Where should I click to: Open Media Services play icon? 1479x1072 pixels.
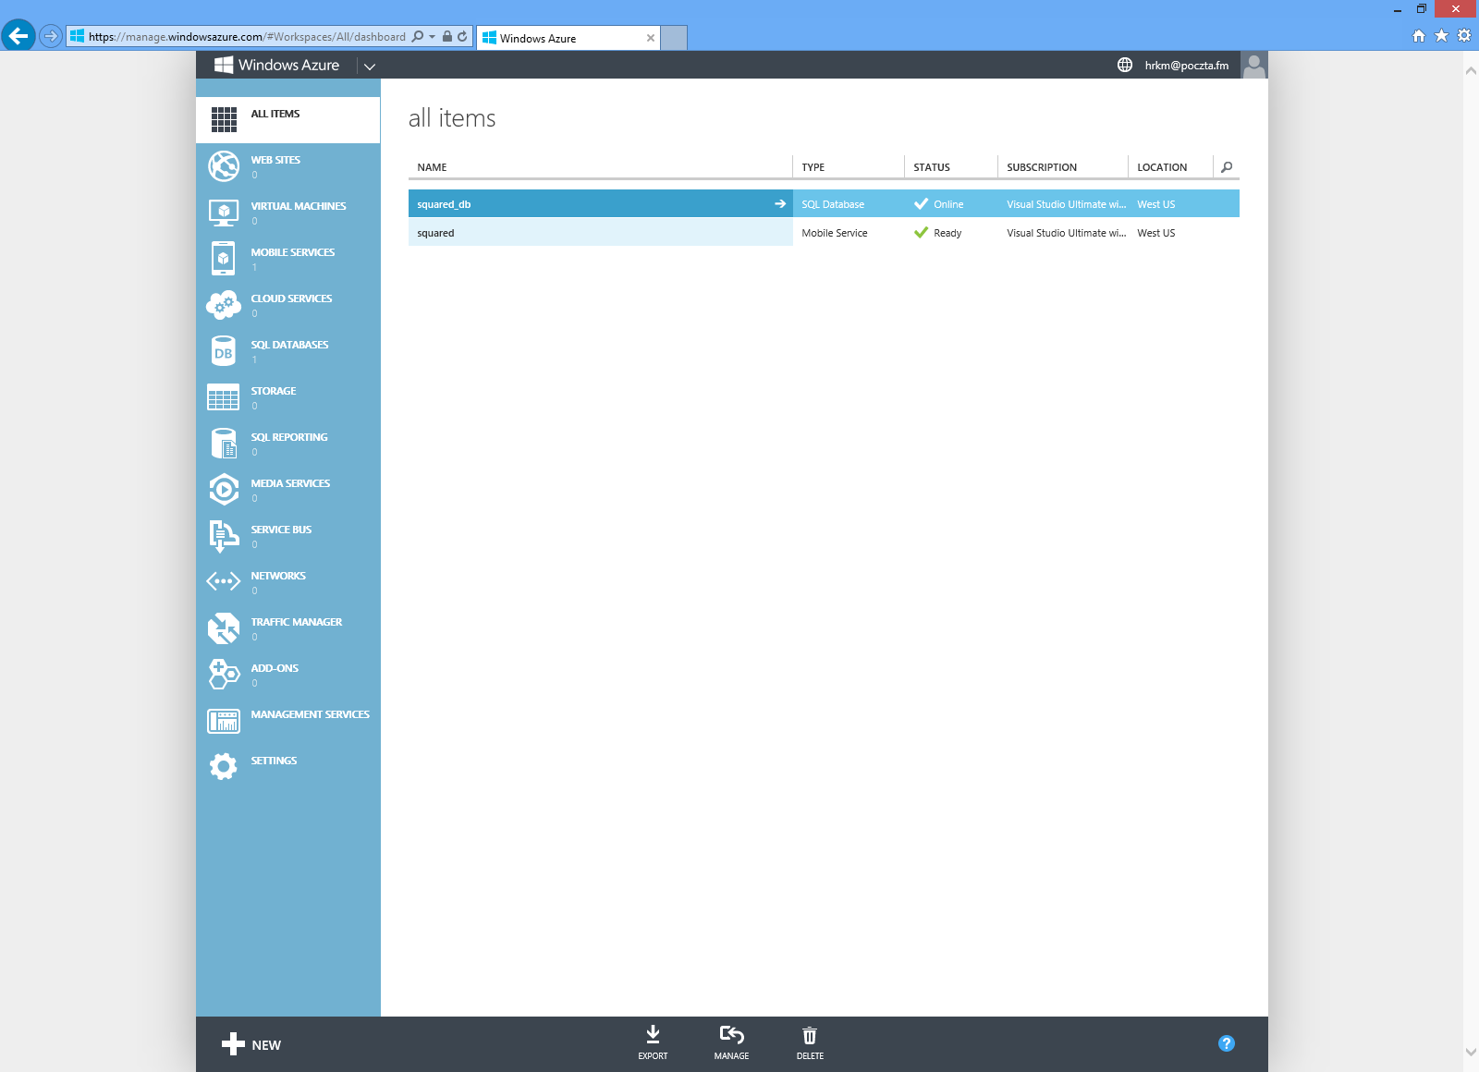tap(224, 490)
